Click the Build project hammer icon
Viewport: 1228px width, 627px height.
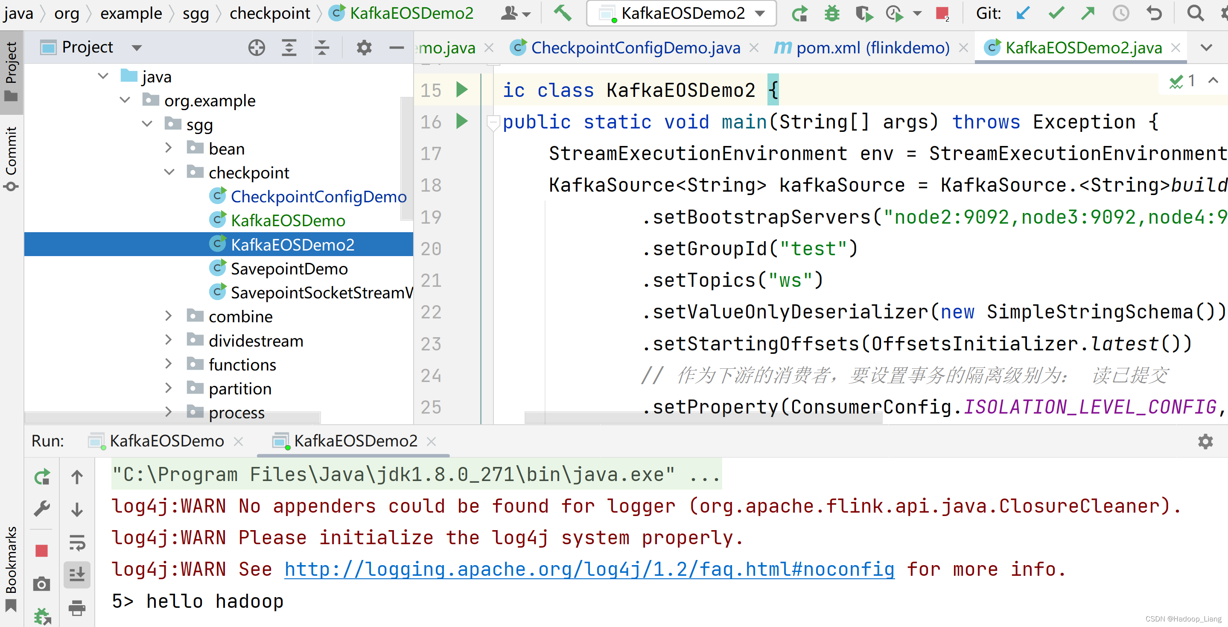(563, 13)
